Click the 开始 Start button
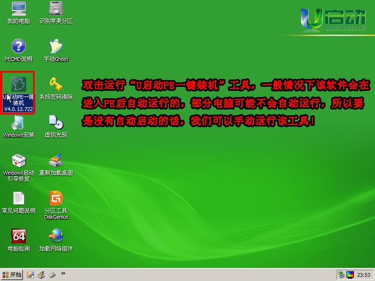Image resolution: width=375 pixels, height=281 pixels. coord(12,275)
